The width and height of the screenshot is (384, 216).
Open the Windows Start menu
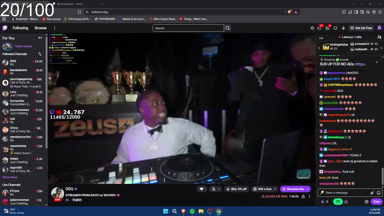point(166,211)
